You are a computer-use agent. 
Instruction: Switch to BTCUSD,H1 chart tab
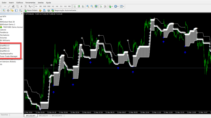pos(44,116)
